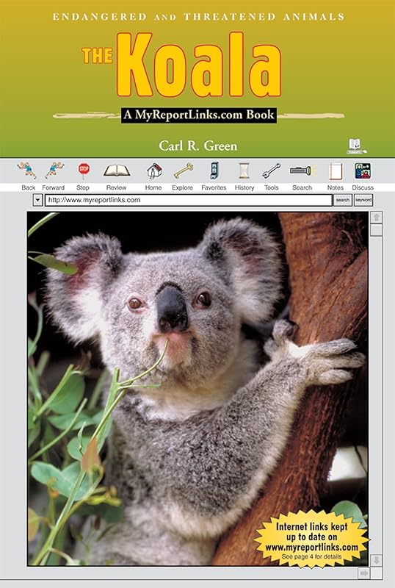Click the Favorites label text
Screen dimensions: 395x588
point(214,187)
